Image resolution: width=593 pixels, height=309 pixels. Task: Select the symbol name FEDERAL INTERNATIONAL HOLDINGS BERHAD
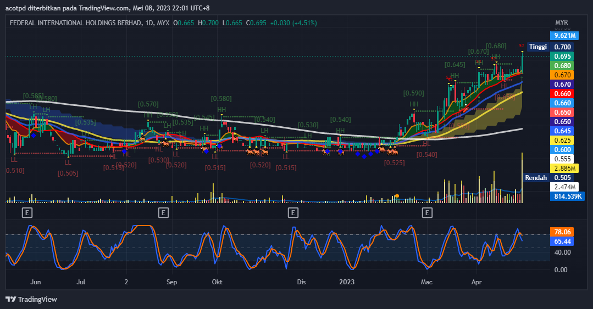(x=76, y=23)
